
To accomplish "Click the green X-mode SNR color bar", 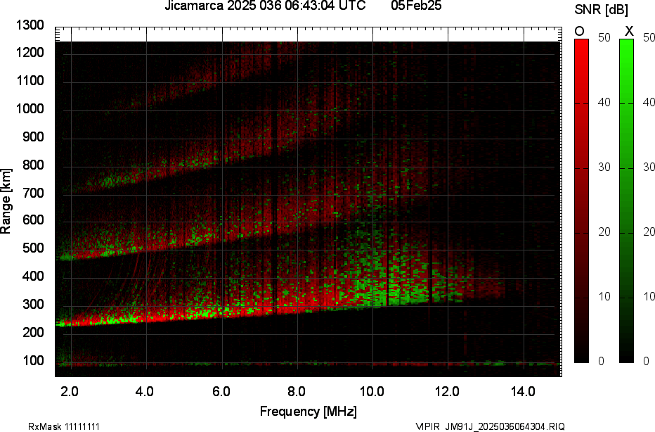I will tap(626, 201).
